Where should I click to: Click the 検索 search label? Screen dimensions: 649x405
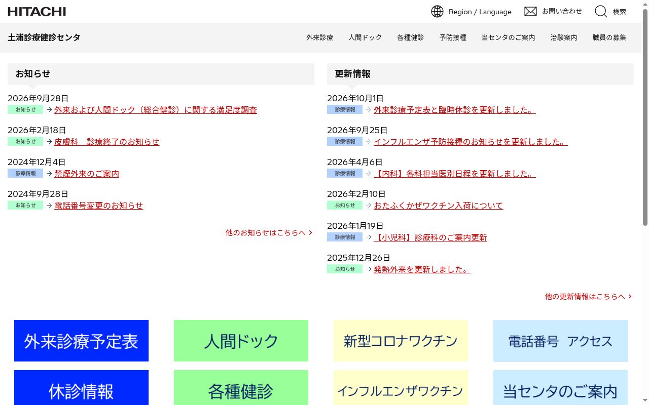tap(620, 12)
